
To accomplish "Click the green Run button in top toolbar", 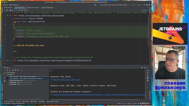I will (131, 5).
